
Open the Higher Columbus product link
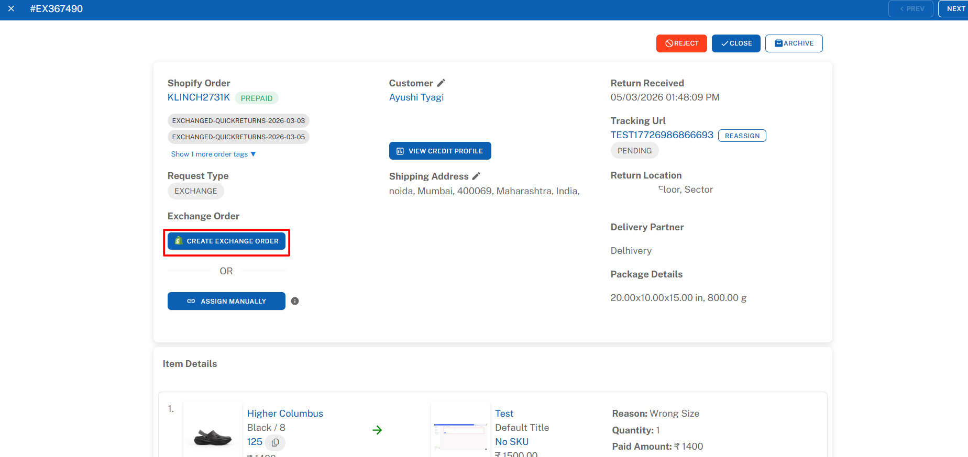[285, 414]
